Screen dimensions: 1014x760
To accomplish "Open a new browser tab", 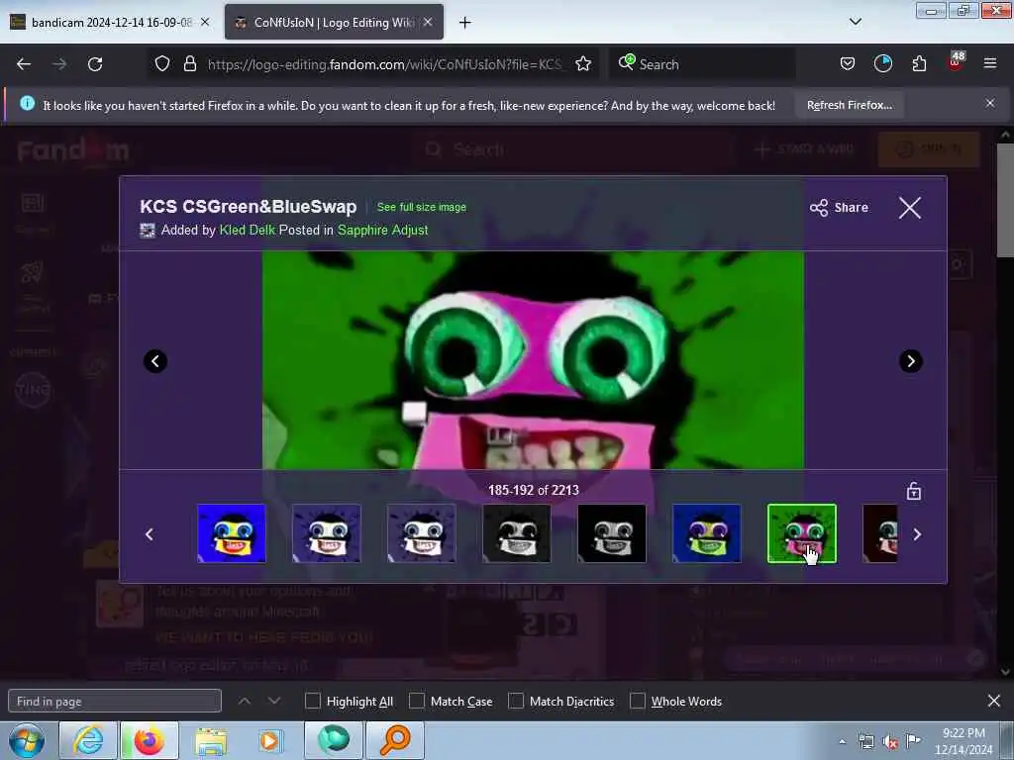I will (x=465, y=23).
